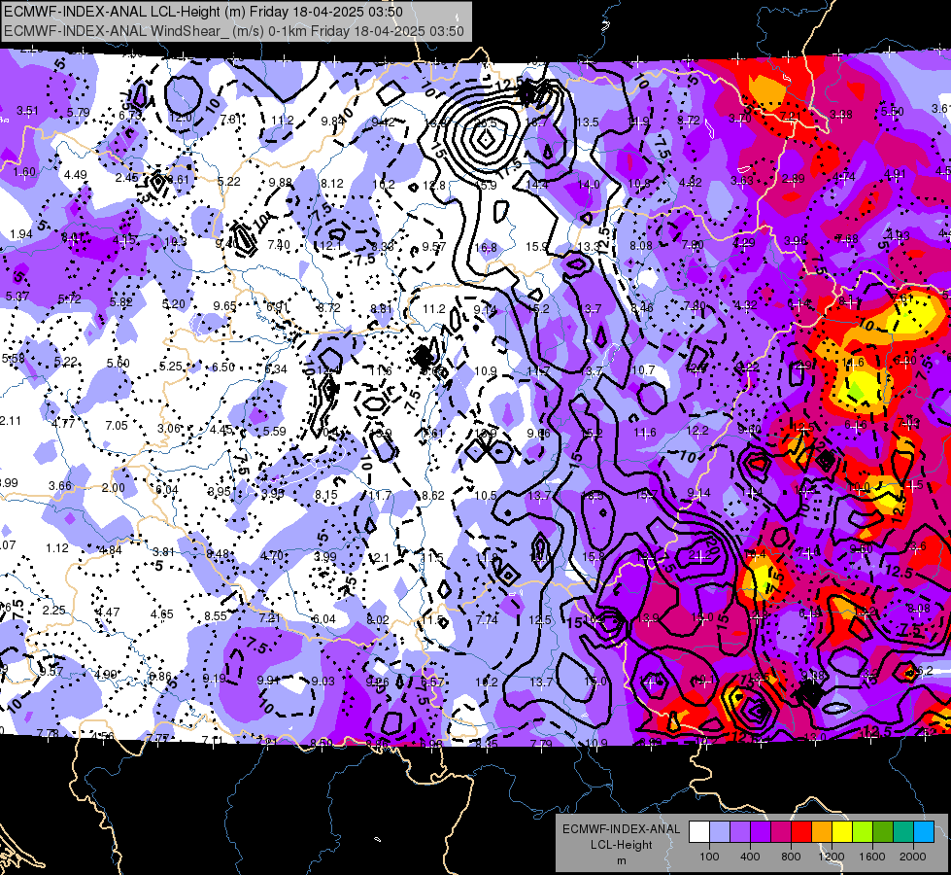Screen dimensions: 951x875
Task: Select the magenta legend swatch
Action: pyautogui.click(x=781, y=832)
